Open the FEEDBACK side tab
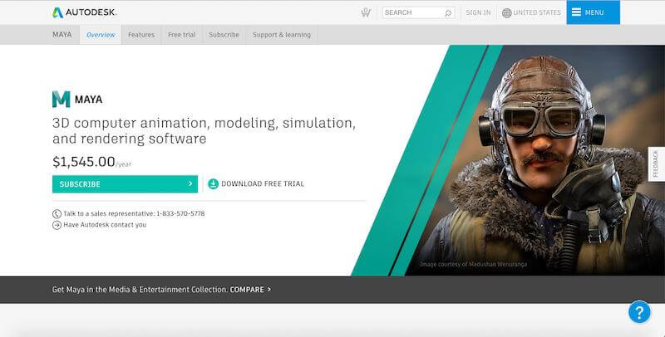Viewport: 665px width, 337px height. click(x=656, y=164)
